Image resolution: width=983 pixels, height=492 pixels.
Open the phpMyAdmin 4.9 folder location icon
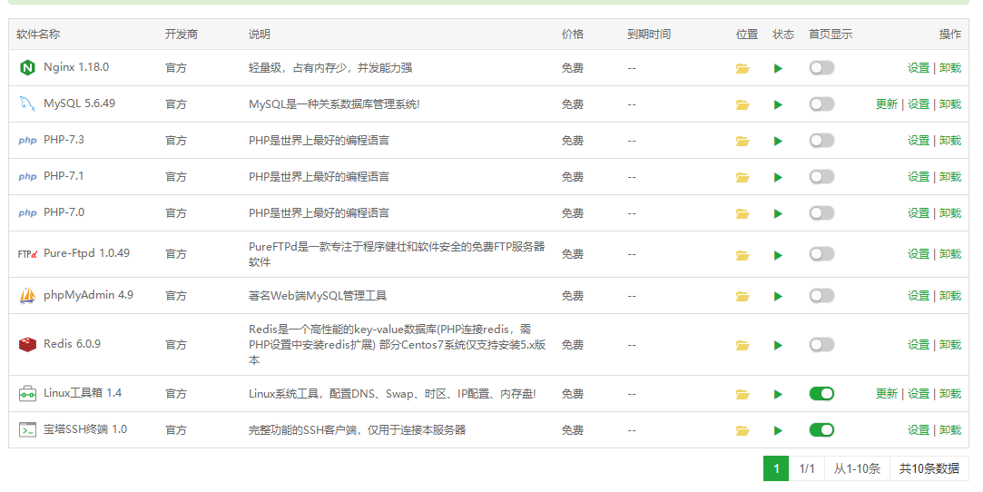pyautogui.click(x=742, y=296)
